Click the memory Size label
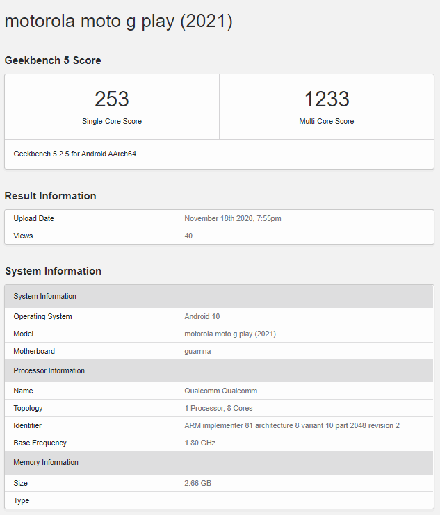Screen dimensions: 440x515 (20, 483)
